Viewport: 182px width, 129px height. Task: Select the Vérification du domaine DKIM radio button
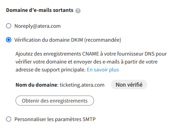click(x=9, y=40)
